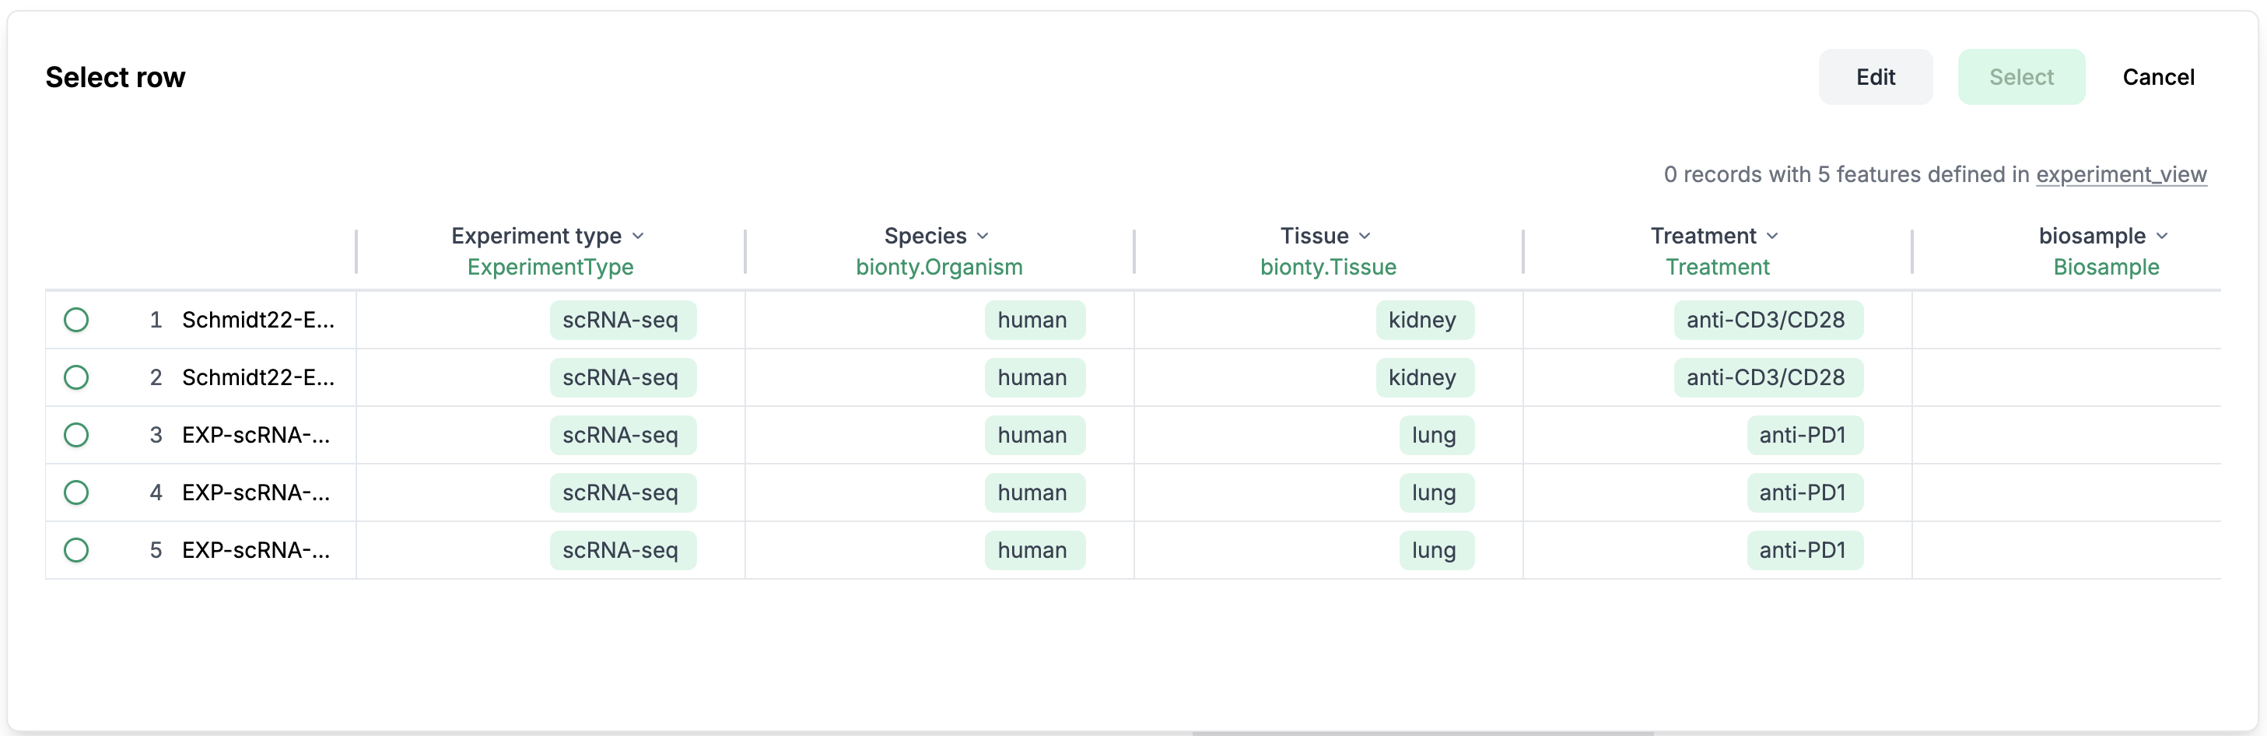Click the horizontal scrollbar at the bottom

pyautogui.click(x=1422, y=732)
